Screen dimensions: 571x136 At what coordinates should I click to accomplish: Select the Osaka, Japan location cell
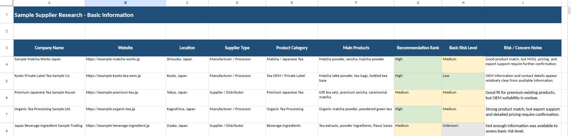tap(187, 129)
